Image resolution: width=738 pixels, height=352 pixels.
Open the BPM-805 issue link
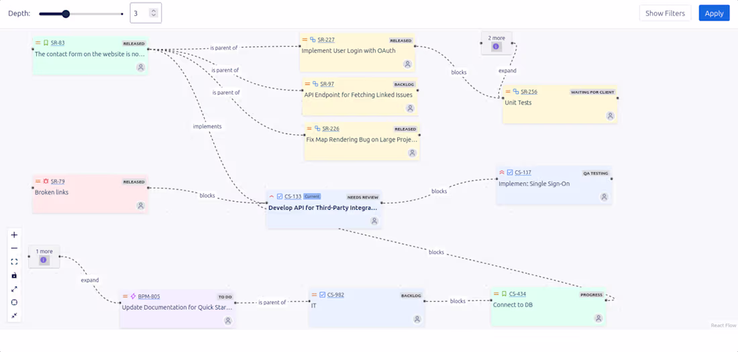(149, 296)
